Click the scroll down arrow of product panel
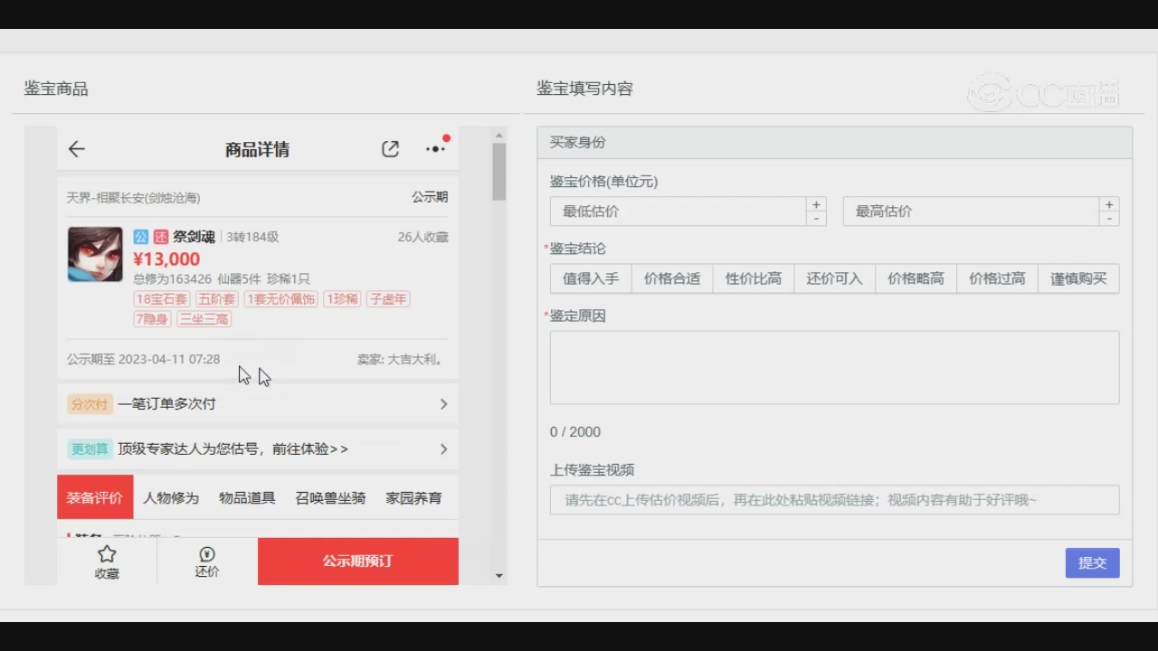Viewport: 1158px width, 651px height. pos(499,576)
